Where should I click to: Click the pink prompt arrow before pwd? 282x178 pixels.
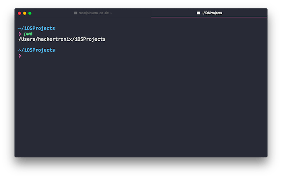20,34
